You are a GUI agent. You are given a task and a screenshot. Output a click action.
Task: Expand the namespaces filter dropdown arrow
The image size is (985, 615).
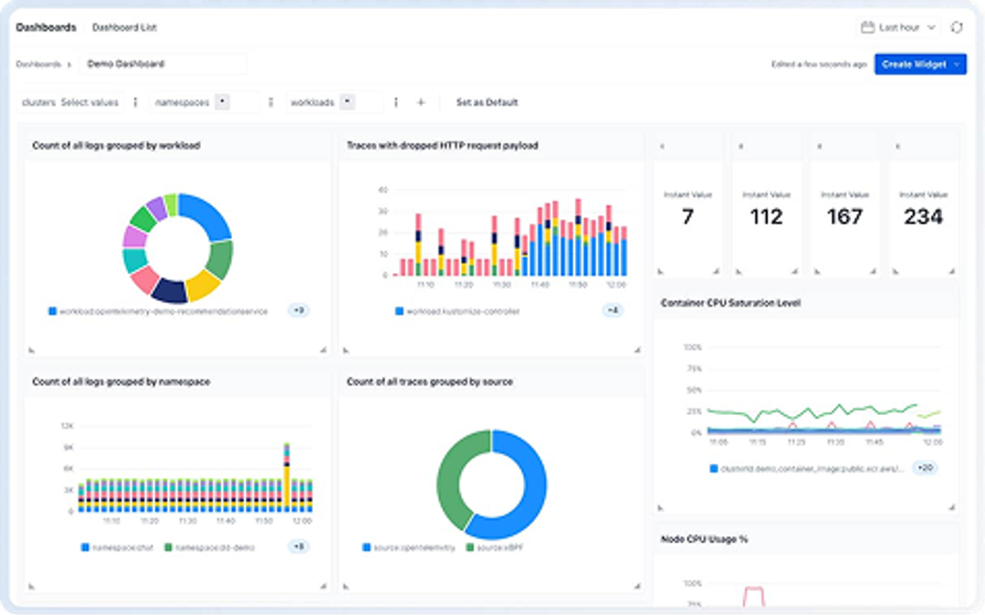click(x=222, y=102)
